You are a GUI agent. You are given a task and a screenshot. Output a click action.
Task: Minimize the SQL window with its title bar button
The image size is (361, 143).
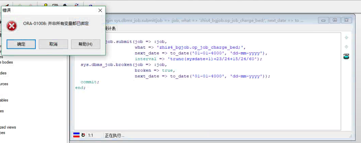tap(323, 20)
